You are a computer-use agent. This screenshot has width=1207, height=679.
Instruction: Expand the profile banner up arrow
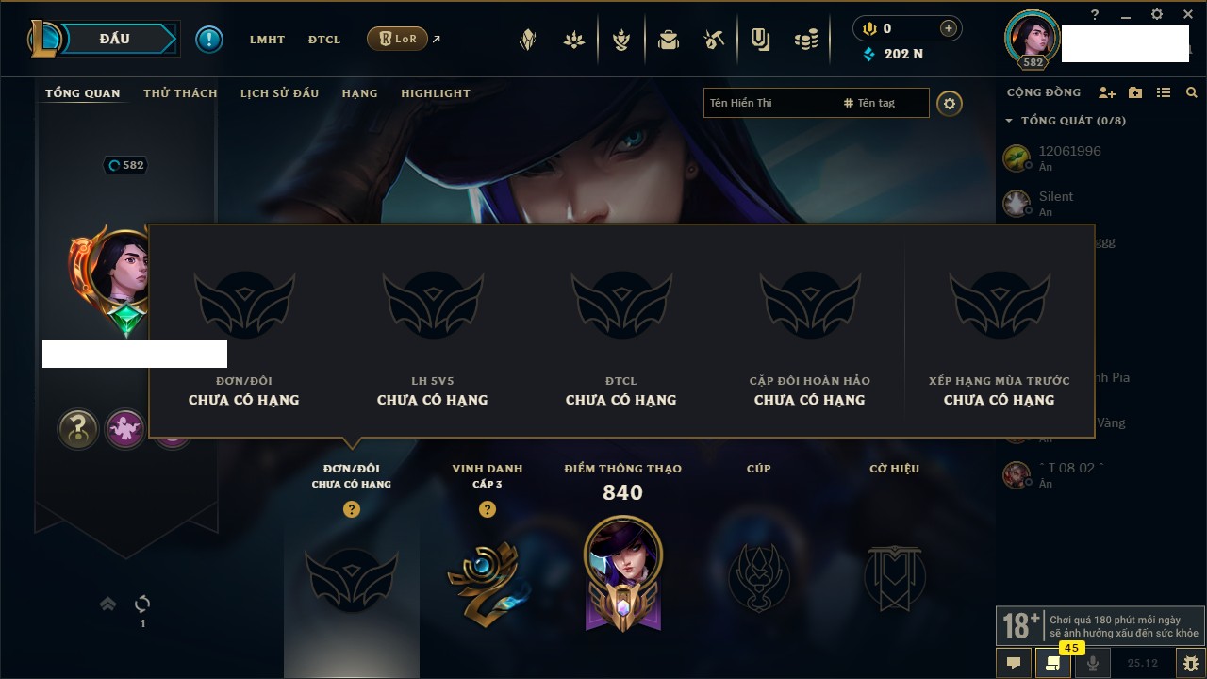click(x=108, y=604)
